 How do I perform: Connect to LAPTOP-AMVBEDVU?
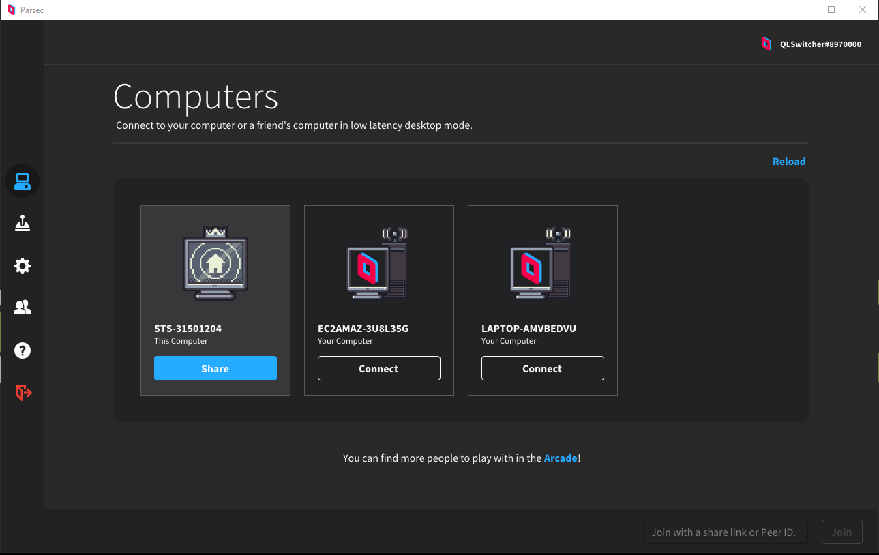[x=543, y=368]
